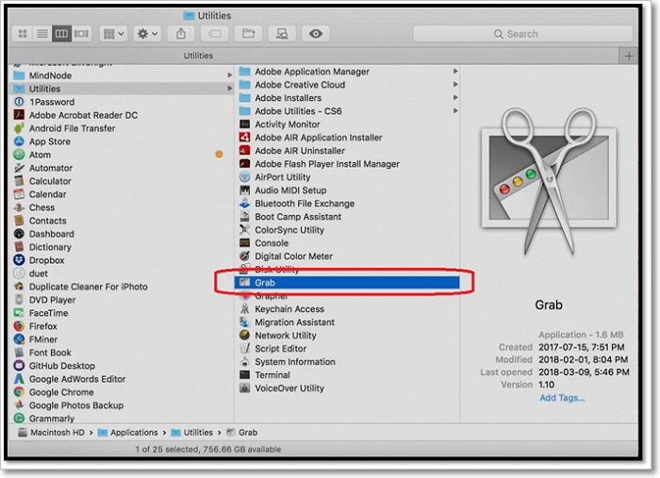Expand Adobe Utilities - CS6 folder arrow
The image size is (660, 478).
(x=455, y=111)
